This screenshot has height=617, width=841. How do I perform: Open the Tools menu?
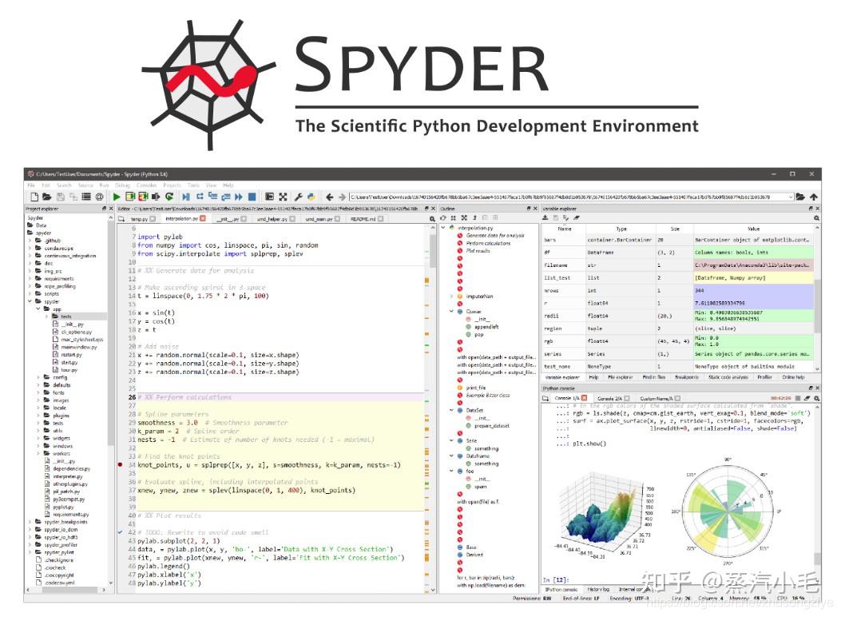[195, 185]
